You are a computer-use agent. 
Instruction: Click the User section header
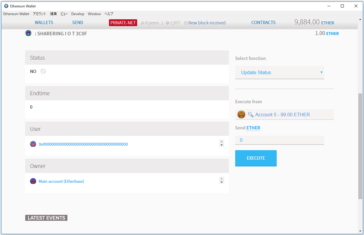127,129
